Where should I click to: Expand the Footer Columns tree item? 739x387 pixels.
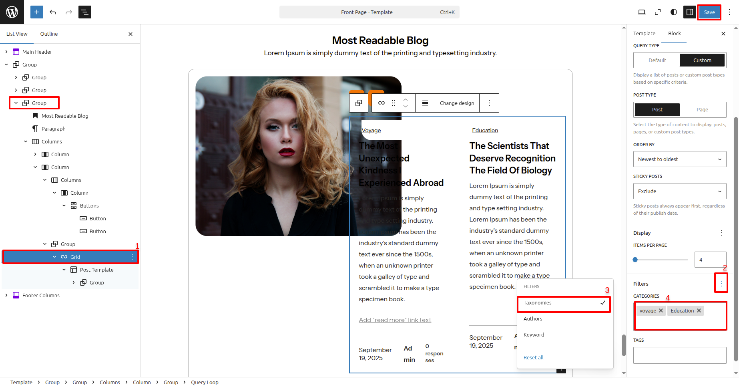point(6,295)
